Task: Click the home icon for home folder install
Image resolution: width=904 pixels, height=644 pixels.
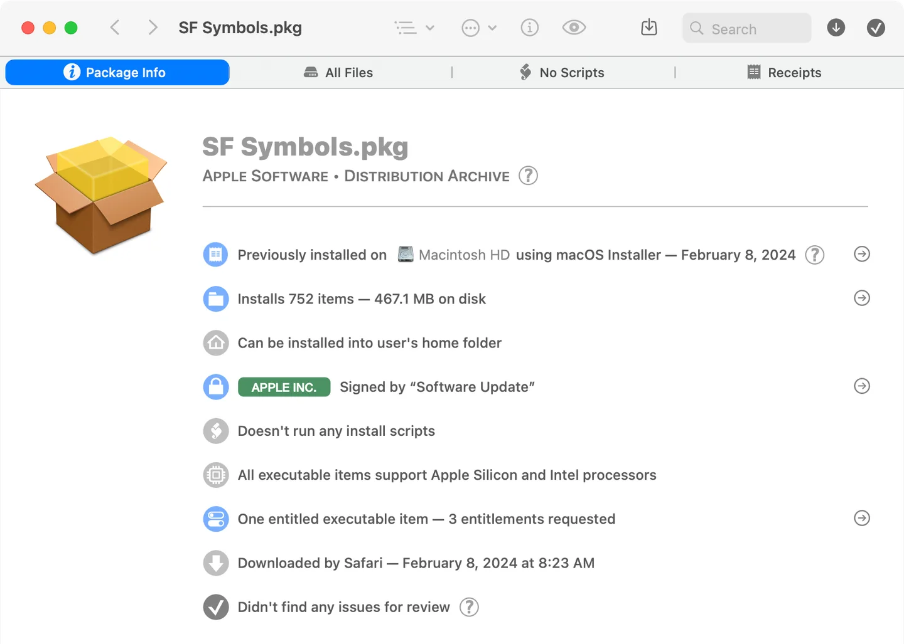Action: (x=215, y=342)
